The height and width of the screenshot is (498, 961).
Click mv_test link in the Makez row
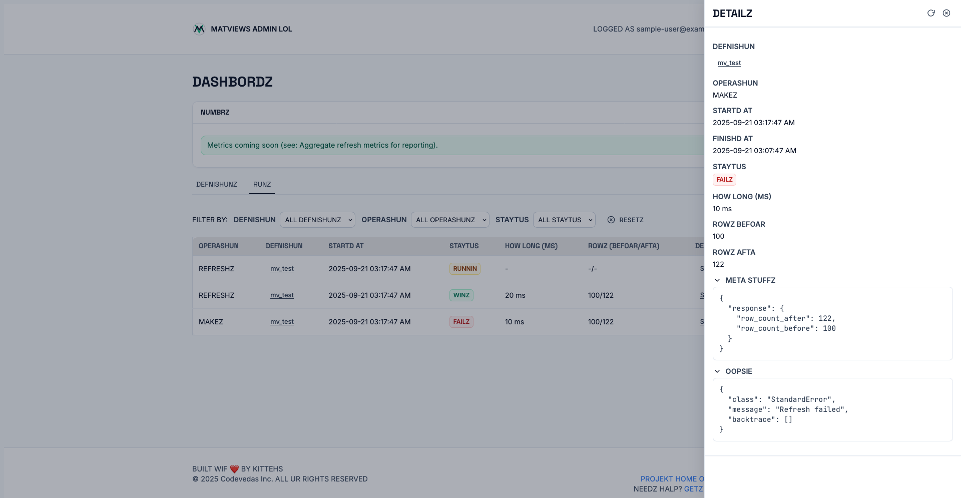click(282, 322)
